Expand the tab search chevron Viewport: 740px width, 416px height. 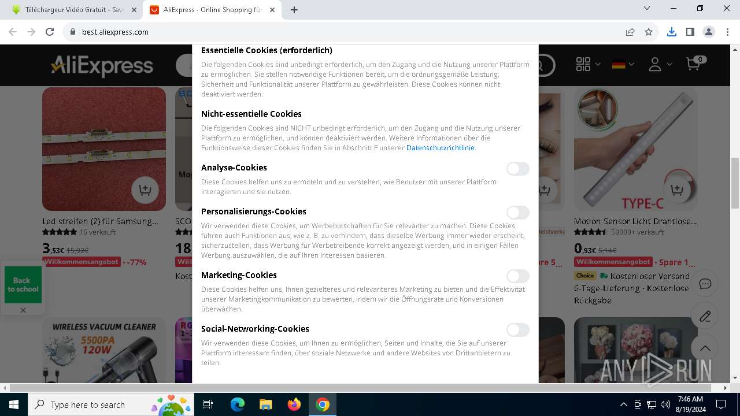(x=647, y=8)
